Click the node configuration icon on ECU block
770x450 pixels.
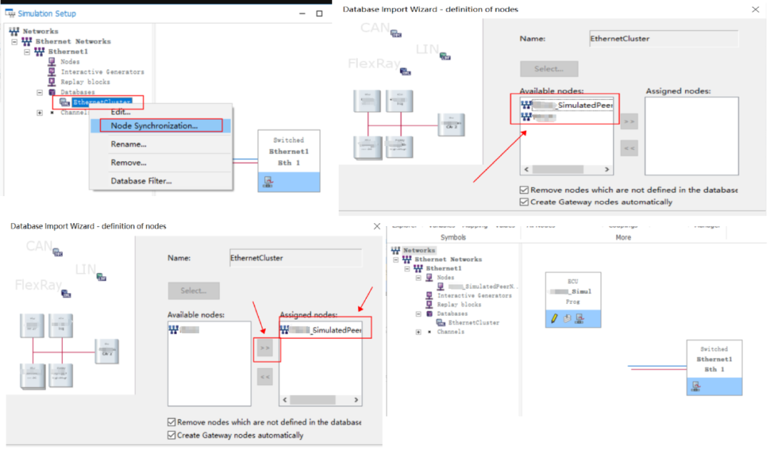click(x=580, y=318)
